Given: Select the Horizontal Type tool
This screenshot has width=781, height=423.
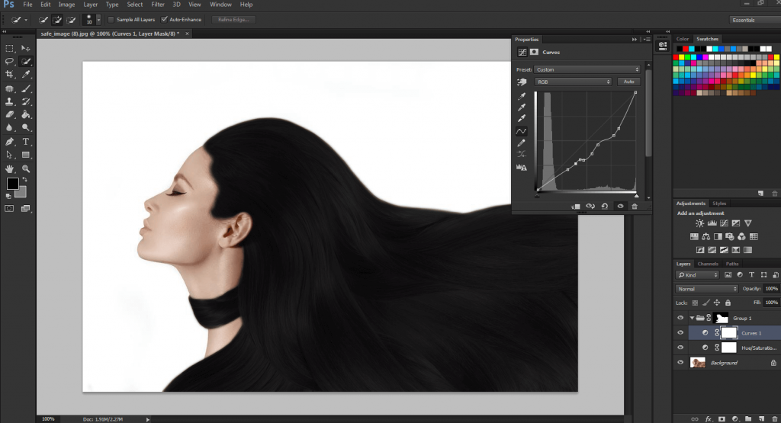Looking at the screenshot, I should (26, 142).
